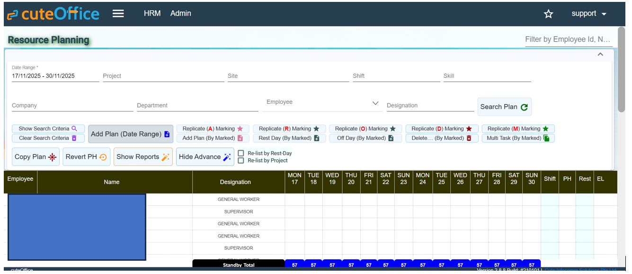Viewport: 632px width, 274px height.
Task: Open the hamburger navigation menu
Action: (118, 14)
